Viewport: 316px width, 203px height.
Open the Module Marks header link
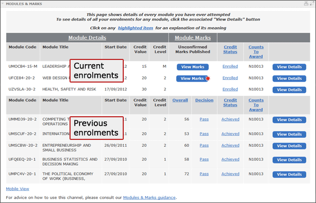(193, 38)
